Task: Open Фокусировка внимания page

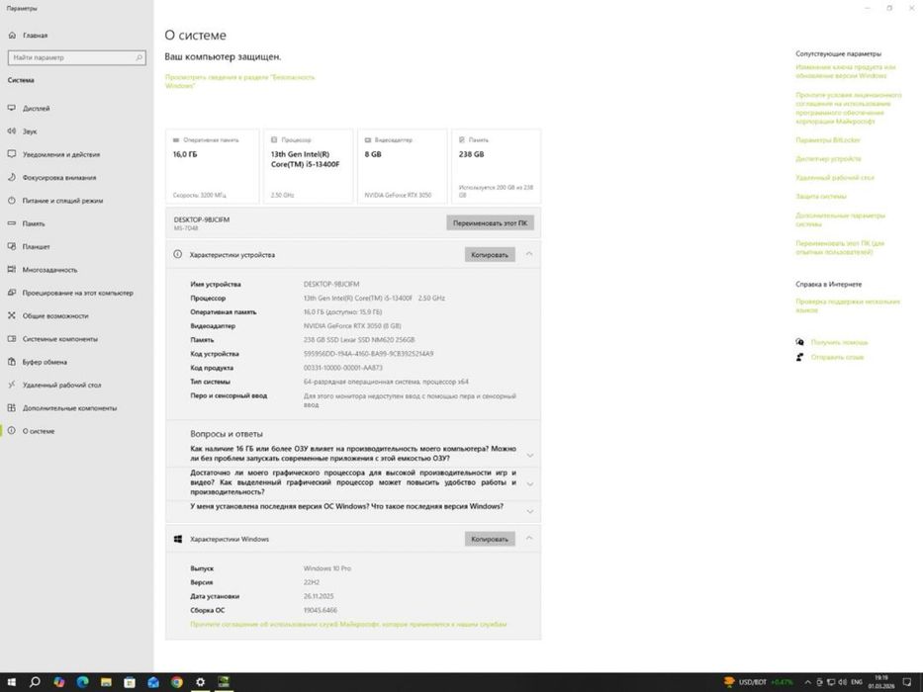Action: 59,177
